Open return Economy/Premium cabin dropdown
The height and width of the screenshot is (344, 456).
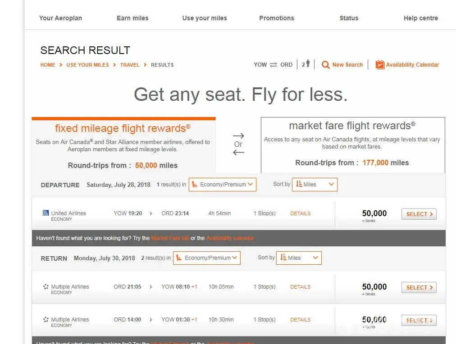207,258
